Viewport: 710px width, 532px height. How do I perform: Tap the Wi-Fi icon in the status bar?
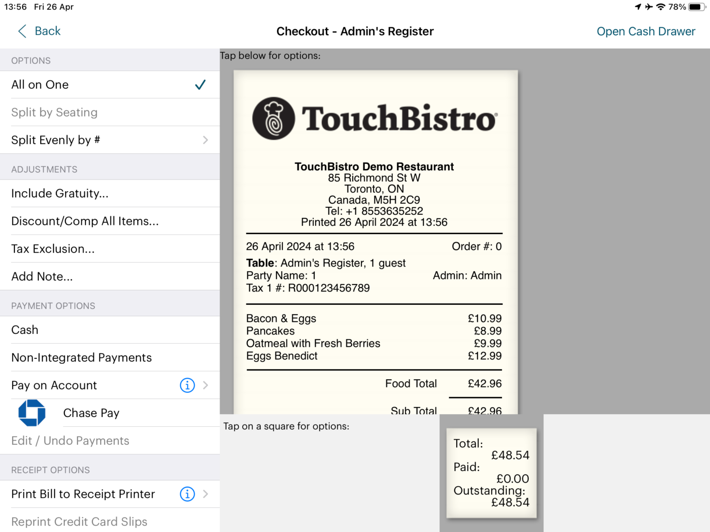[660, 6]
